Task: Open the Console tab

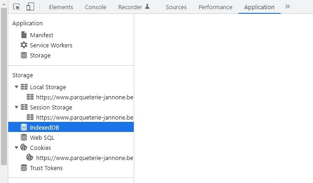Action: (96, 7)
